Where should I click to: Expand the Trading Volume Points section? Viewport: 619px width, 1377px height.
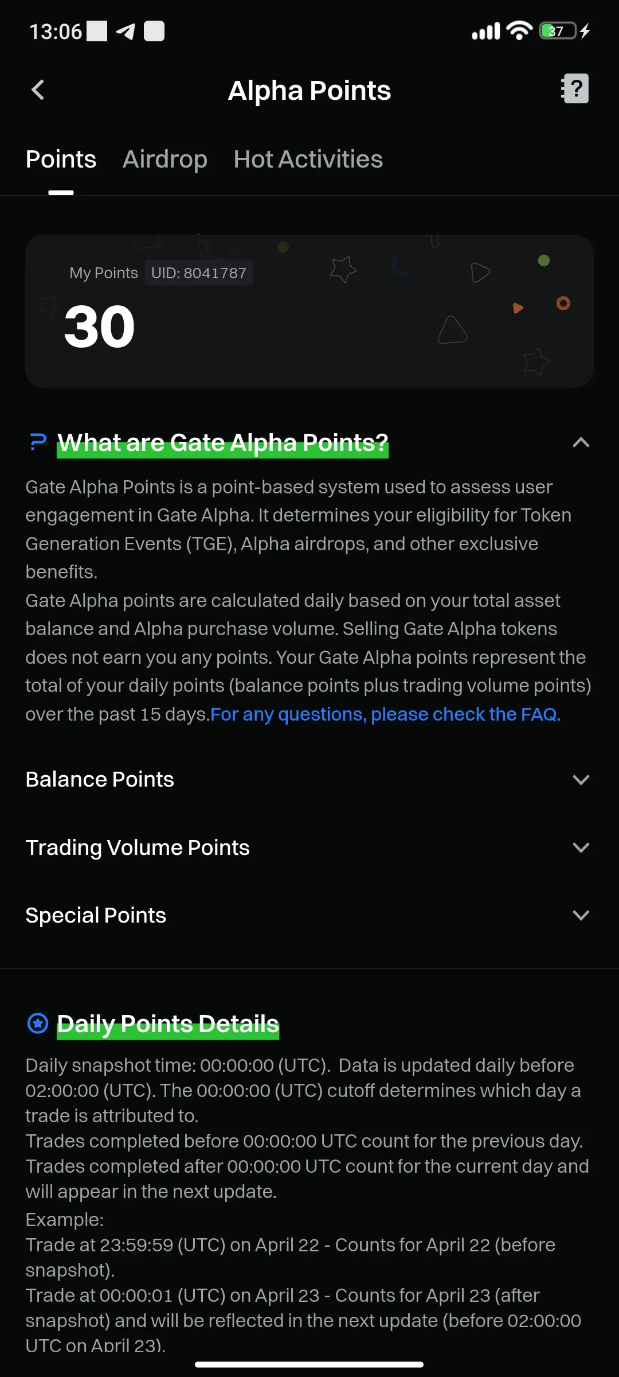[309, 847]
